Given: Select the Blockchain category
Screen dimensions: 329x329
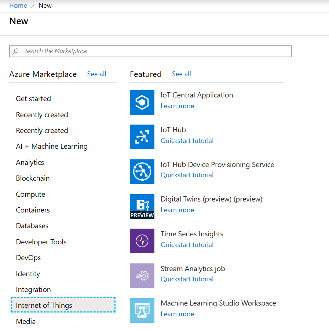Looking at the screenshot, I should coord(33,178).
